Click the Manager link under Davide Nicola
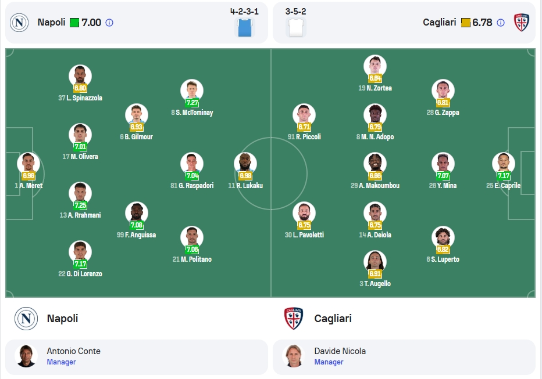This screenshot has width=542, height=379. coord(329,362)
